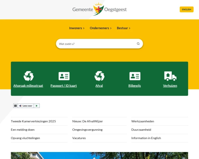The width and height of the screenshot is (199, 159).
Task: Open the Tweede Kamerverkiezingen 2025 link
Action: (33, 121)
